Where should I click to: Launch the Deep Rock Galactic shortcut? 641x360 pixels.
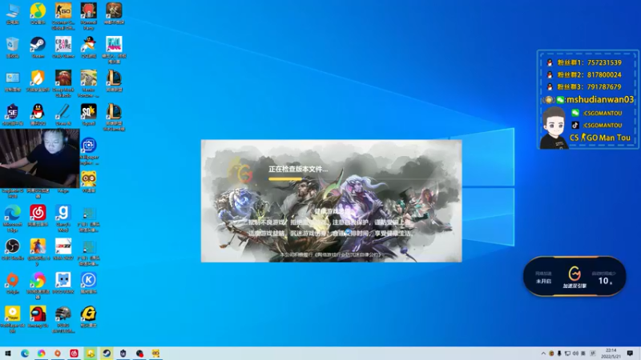click(63, 84)
